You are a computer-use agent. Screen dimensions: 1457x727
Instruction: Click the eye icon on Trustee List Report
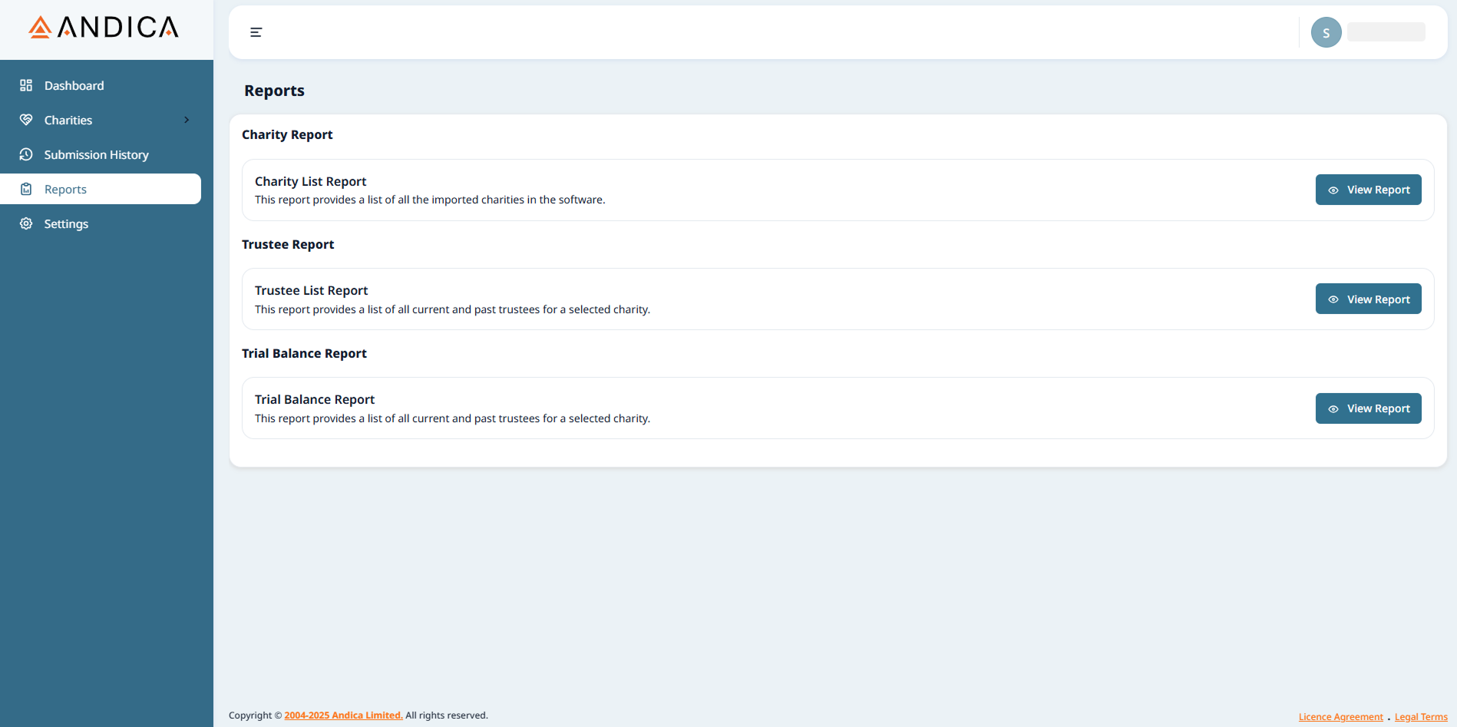tap(1333, 299)
